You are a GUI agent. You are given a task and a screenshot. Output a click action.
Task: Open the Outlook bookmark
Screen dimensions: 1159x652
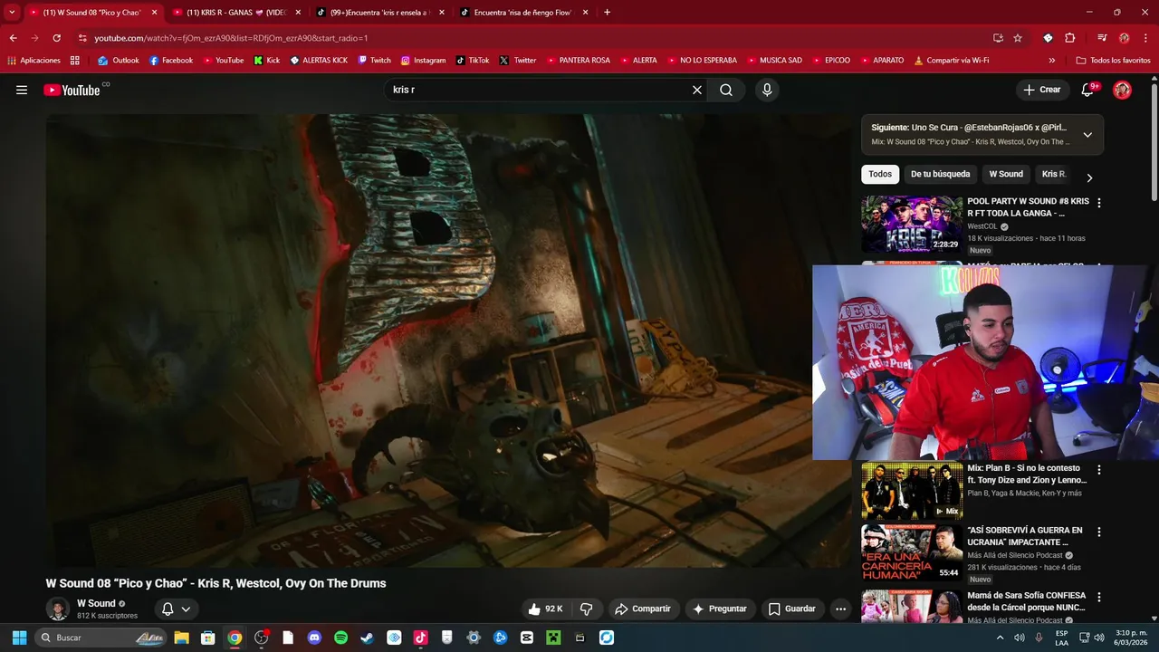119,61
